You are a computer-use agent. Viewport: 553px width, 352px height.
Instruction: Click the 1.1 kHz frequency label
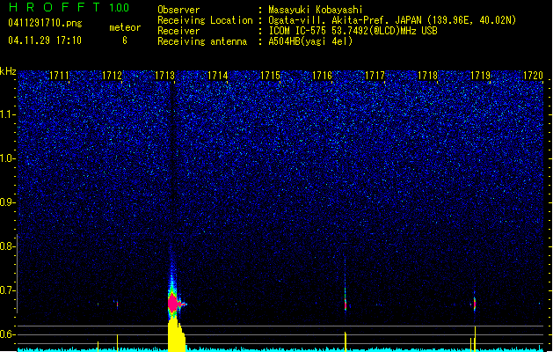pos(8,114)
